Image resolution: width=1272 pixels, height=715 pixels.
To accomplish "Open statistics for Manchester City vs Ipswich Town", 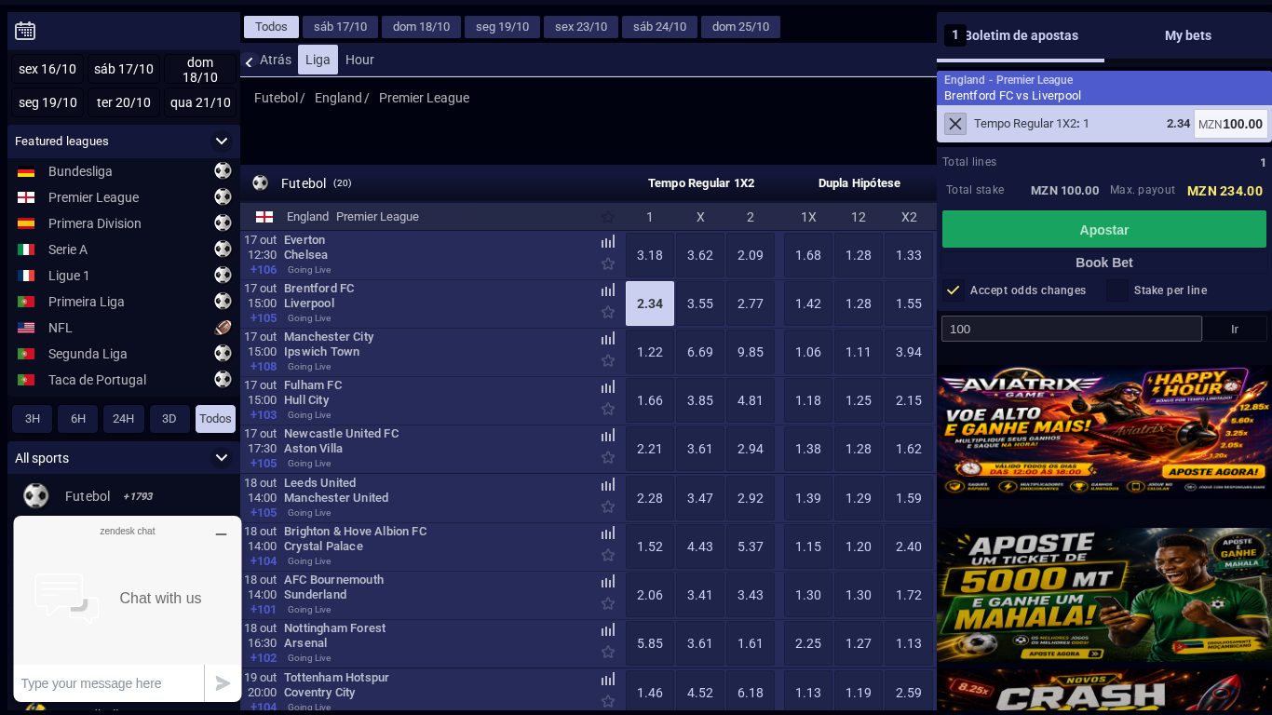I will pyautogui.click(x=608, y=339).
